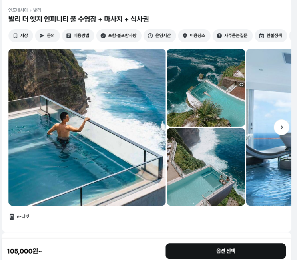Image resolution: width=297 pixels, height=260 pixels.
Task: Click checkmark icon in 포함·불포함사항 chip
Action: 103,36
